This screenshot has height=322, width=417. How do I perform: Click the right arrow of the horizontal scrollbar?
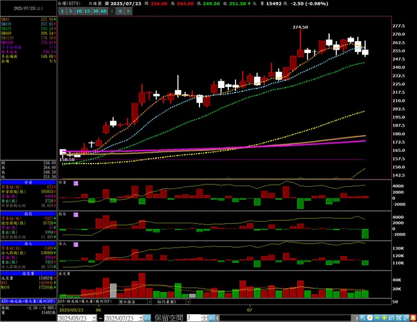pyautogui.click(x=357, y=317)
